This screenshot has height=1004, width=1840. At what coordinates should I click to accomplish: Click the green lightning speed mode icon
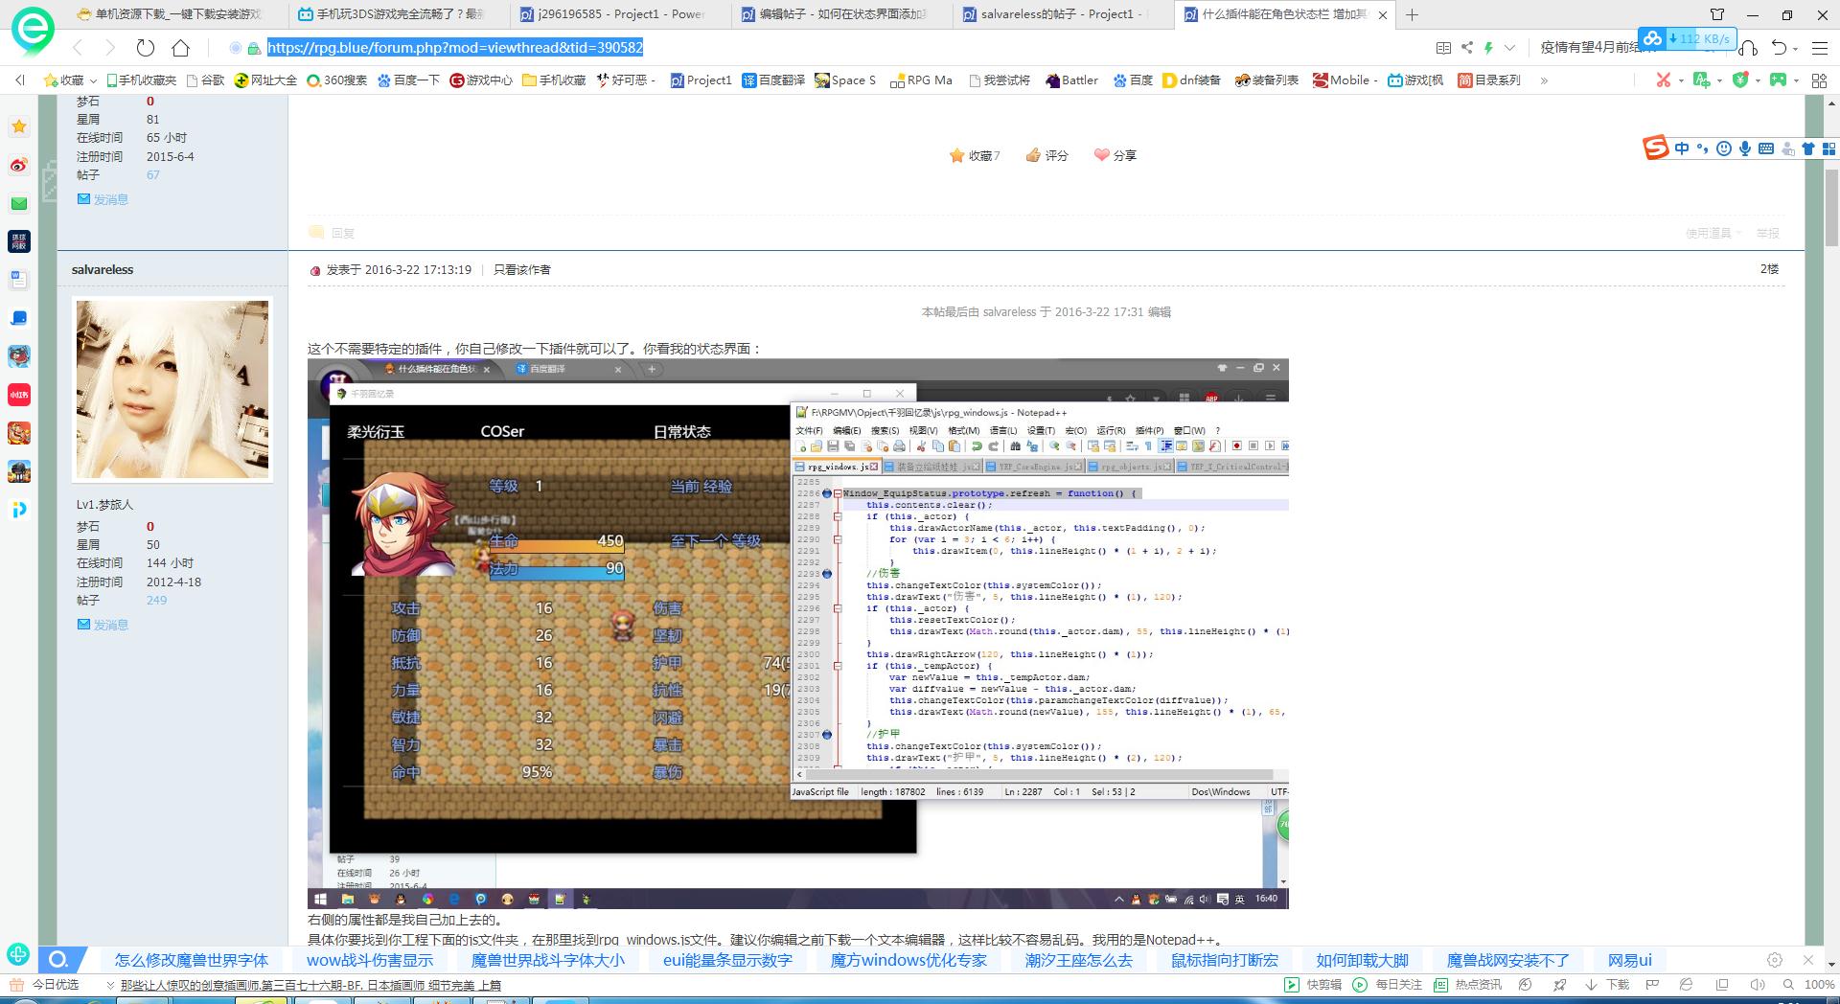pyautogui.click(x=1488, y=48)
